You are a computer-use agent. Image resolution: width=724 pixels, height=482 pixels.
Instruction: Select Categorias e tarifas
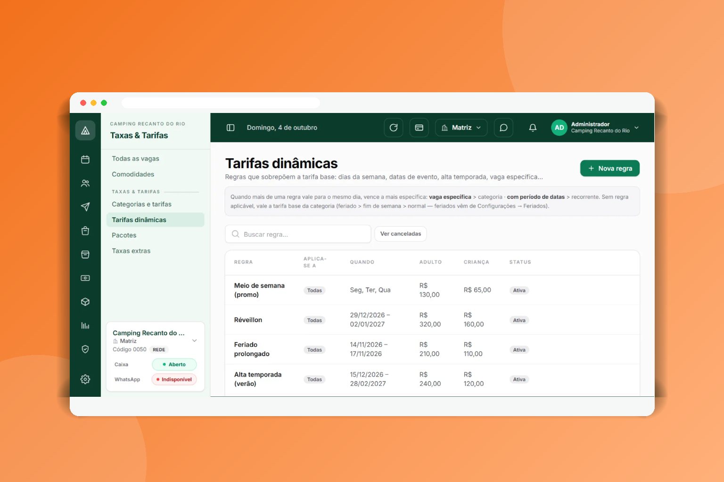pos(141,204)
